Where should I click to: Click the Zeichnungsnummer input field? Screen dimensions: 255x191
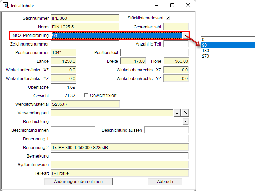click(x=85, y=44)
